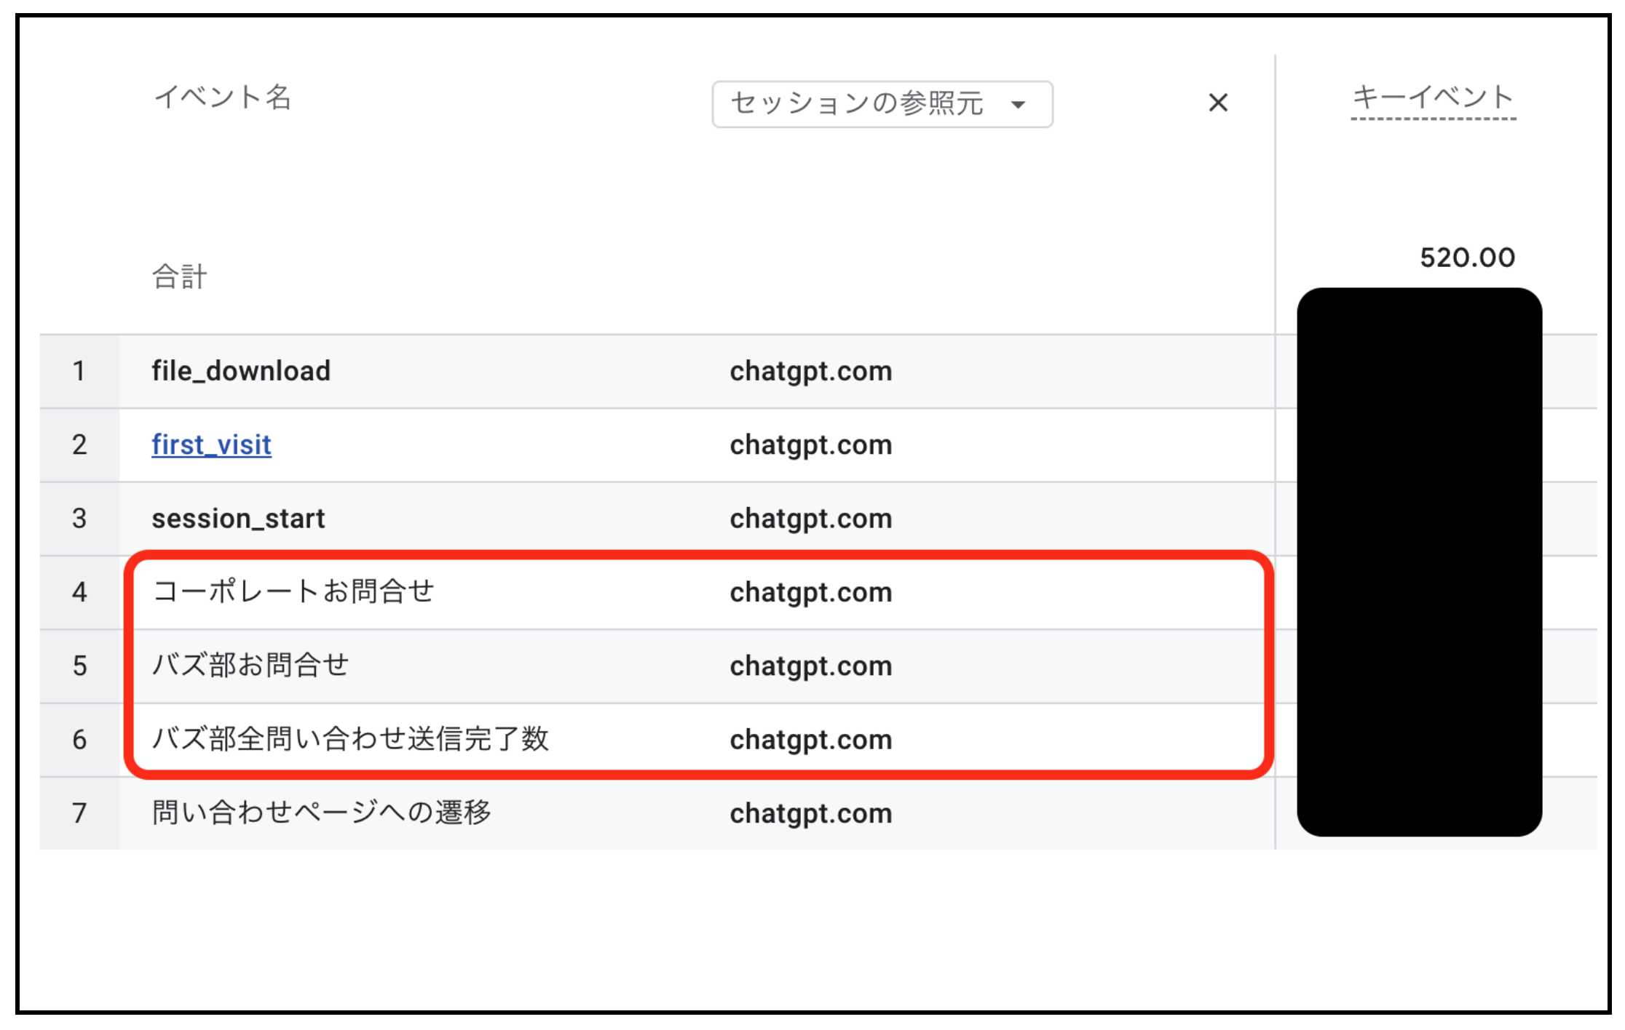Open the first_visit event link
The height and width of the screenshot is (1030, 1625).
point(211,444)
